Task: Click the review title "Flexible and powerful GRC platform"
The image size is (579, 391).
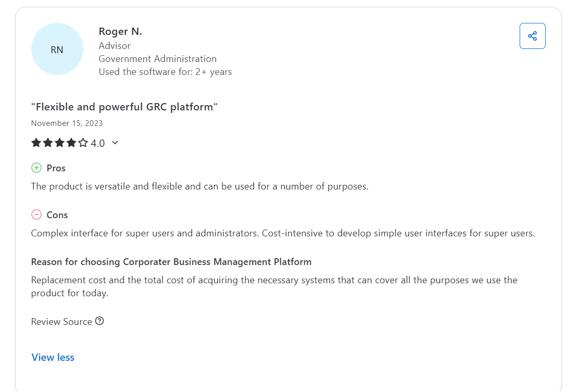Action: pos(124,107)
